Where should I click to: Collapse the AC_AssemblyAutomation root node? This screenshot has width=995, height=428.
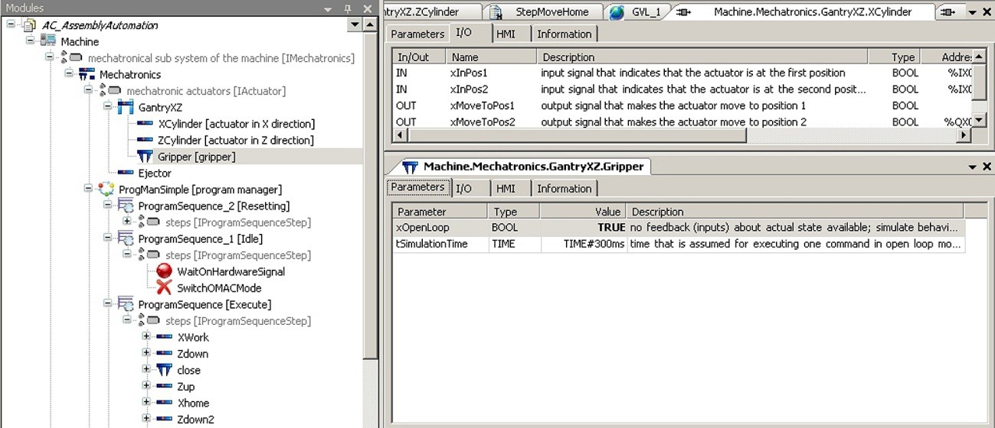[11, 25]
